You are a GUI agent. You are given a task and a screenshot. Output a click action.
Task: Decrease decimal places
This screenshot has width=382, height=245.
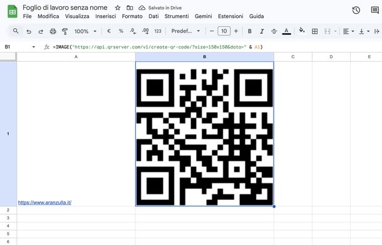pyautogui.click(x=133, y=31)
